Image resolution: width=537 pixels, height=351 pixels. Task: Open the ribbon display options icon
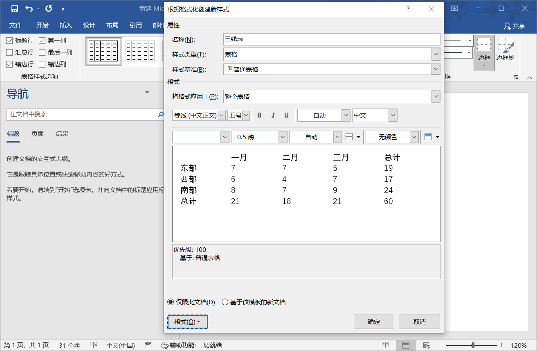pyautogui.click(x=454, y=8)
